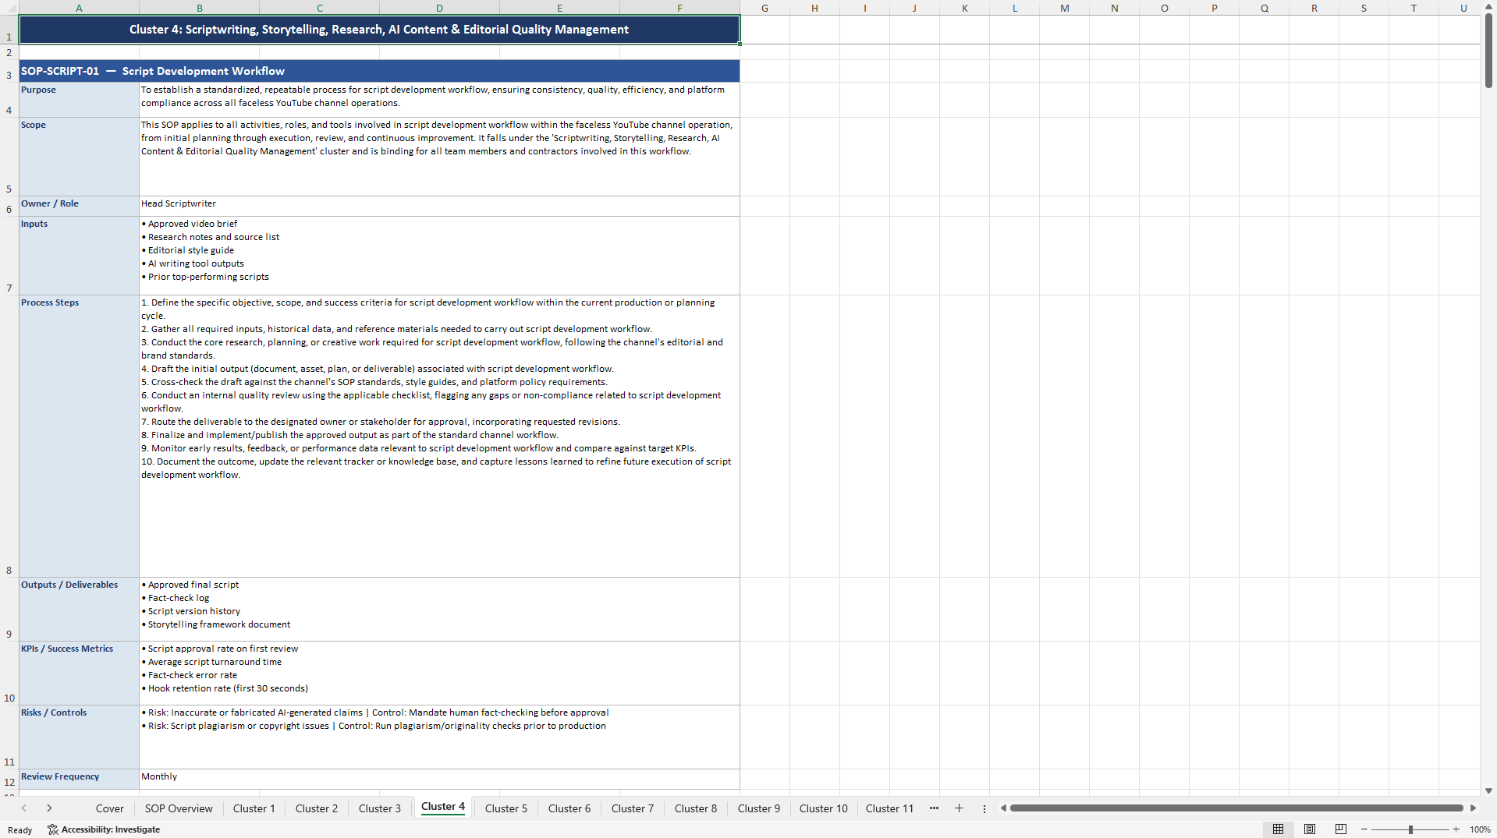The height and width of the screenshot is (838, 1497).
Task: Switch to Cluster 3 sheet
Action: [x=380, y=808]
